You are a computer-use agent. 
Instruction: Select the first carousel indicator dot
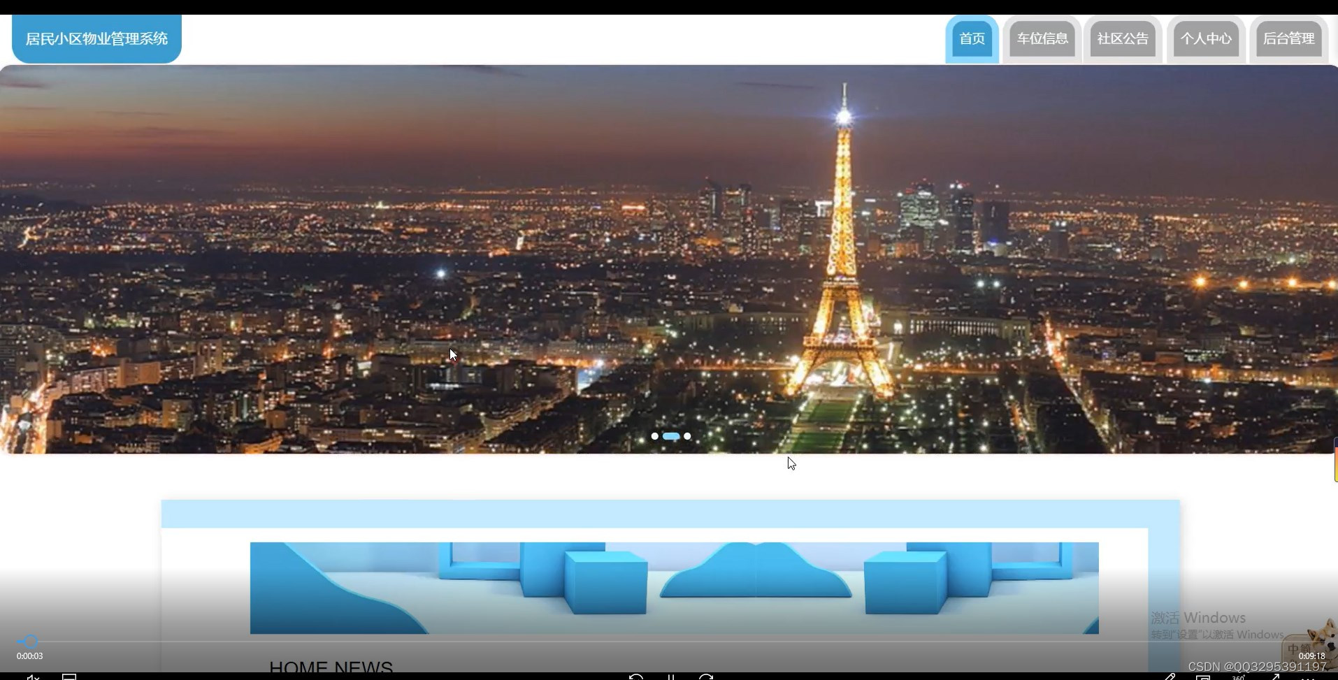pyautogui.click(x=655, y=436)
